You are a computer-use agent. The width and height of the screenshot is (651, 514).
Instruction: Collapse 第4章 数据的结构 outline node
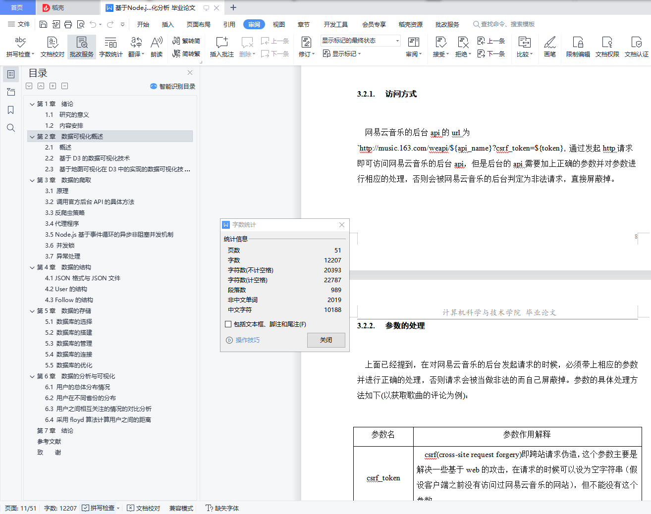pyautogui.click(x=32, y=267)
